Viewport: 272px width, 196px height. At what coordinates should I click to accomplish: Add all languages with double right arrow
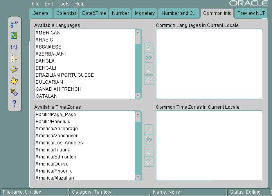[149, 58]
